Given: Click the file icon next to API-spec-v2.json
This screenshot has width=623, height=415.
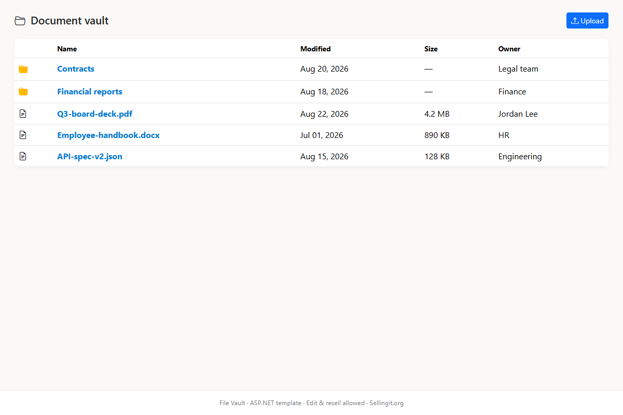Looking at the screenshot, I should click(x=23, y=156).
